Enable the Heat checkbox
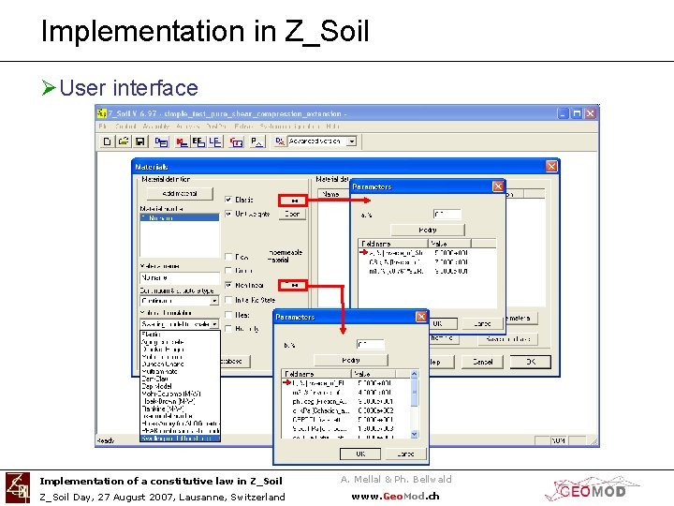Viewport: 674px width, 506px height. point(228,315)
